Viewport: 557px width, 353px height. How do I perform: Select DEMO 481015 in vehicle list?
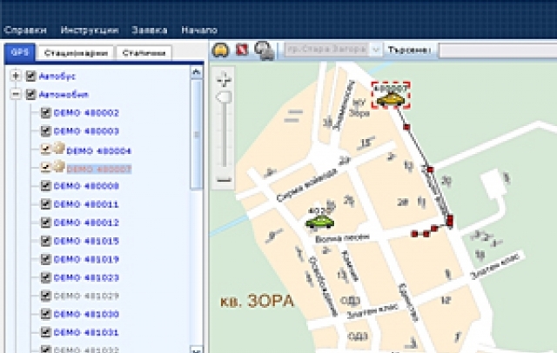pyautogui.click(x=86, y=241)
